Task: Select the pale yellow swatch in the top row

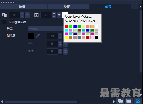Action: tap(83, 26)
